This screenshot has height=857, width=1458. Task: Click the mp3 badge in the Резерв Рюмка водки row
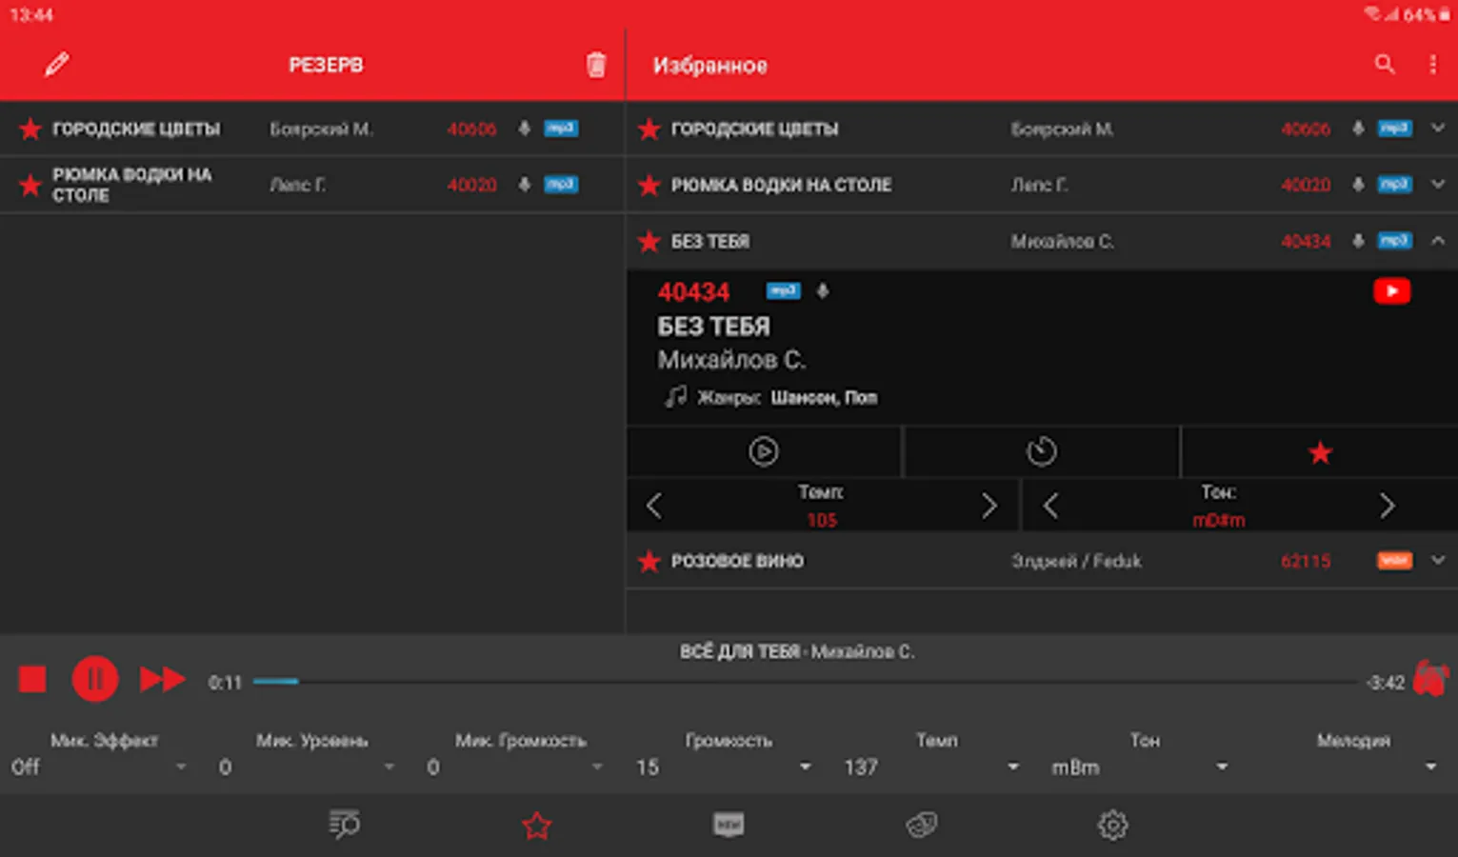561,185
